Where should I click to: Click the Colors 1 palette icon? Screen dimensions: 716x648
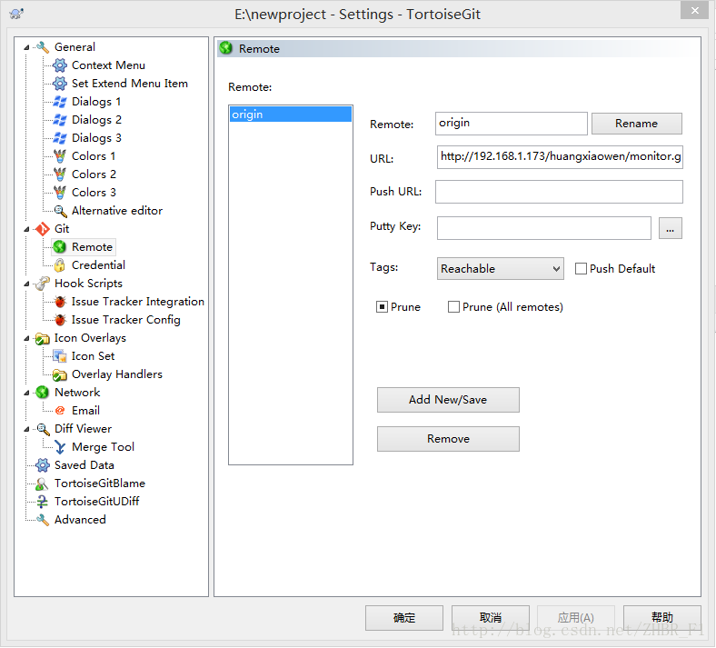coord(60,156)
